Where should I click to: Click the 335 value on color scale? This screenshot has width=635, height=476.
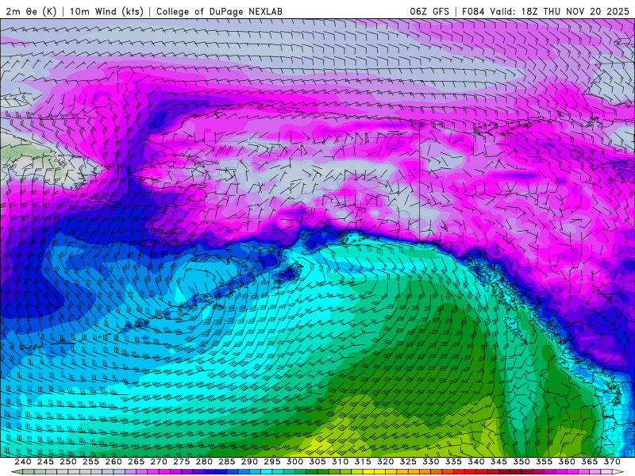[453, 462]
